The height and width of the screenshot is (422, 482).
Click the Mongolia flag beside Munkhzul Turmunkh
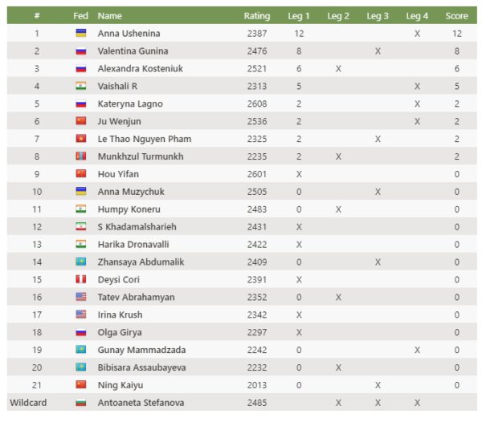point(80,156)
